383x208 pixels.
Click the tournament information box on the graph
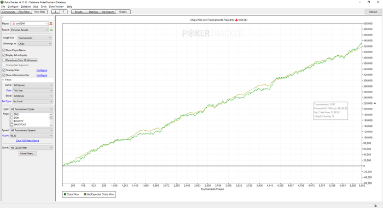(x=330, y=111)
